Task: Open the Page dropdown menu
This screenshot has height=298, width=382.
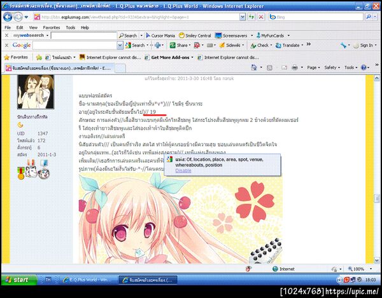Action: coord(313,67)
